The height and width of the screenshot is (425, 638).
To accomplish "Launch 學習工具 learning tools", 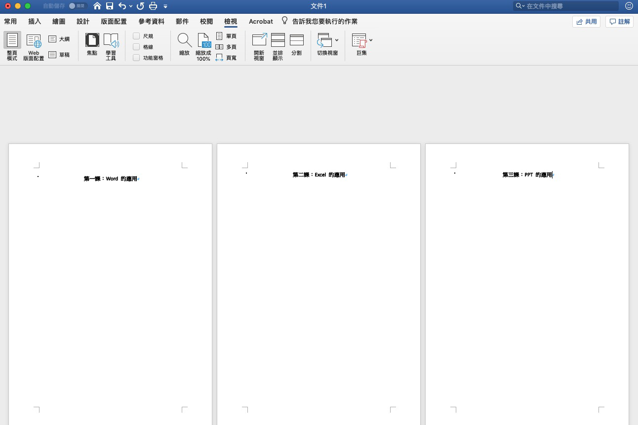I will point(111,40).
